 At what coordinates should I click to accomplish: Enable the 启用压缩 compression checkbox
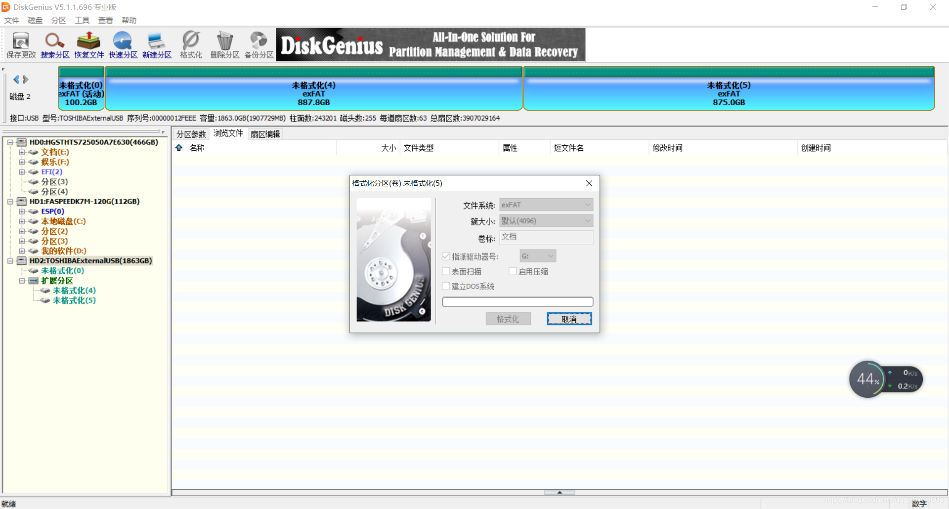point(513,271)
